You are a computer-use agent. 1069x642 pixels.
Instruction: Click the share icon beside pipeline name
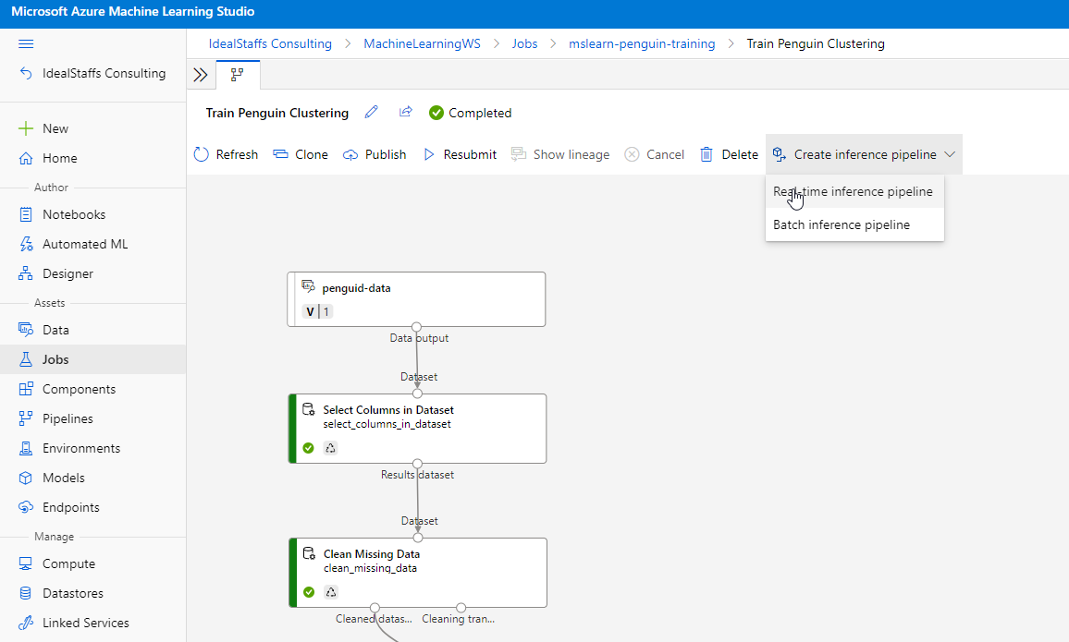point(405,113)
